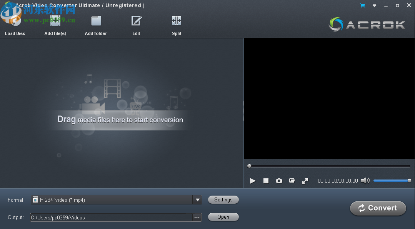Click the Add file(s) icon
415x229 pixels.
[x=55, y=21]
